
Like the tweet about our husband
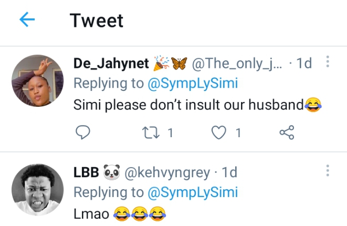click(218, 132)
